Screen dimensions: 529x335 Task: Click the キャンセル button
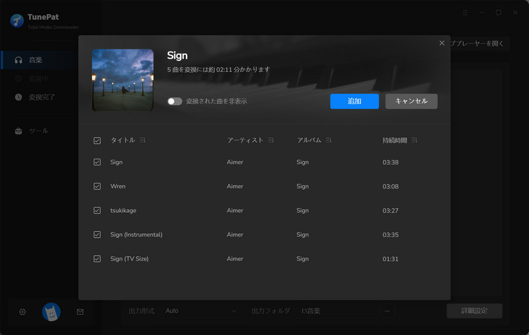(x=411, y=101)
